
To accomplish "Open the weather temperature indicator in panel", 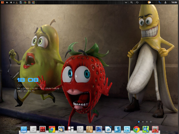I will (151, 2).
